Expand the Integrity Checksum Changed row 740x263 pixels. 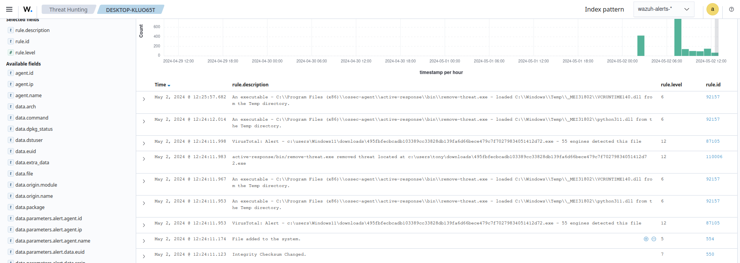pos(144,256)
